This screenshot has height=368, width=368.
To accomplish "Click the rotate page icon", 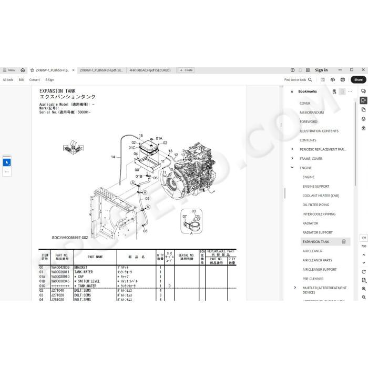I will click(x=364, y=272).
